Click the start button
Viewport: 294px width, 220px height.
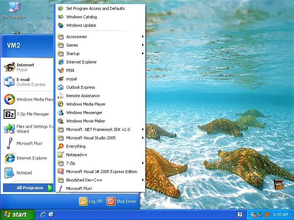[17, 214]
